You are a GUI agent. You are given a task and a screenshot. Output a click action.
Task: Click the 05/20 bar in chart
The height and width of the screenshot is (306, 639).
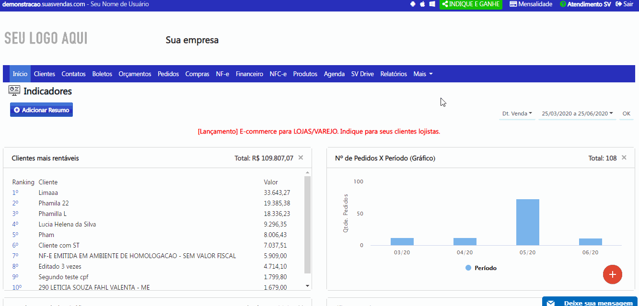[528, 222]
